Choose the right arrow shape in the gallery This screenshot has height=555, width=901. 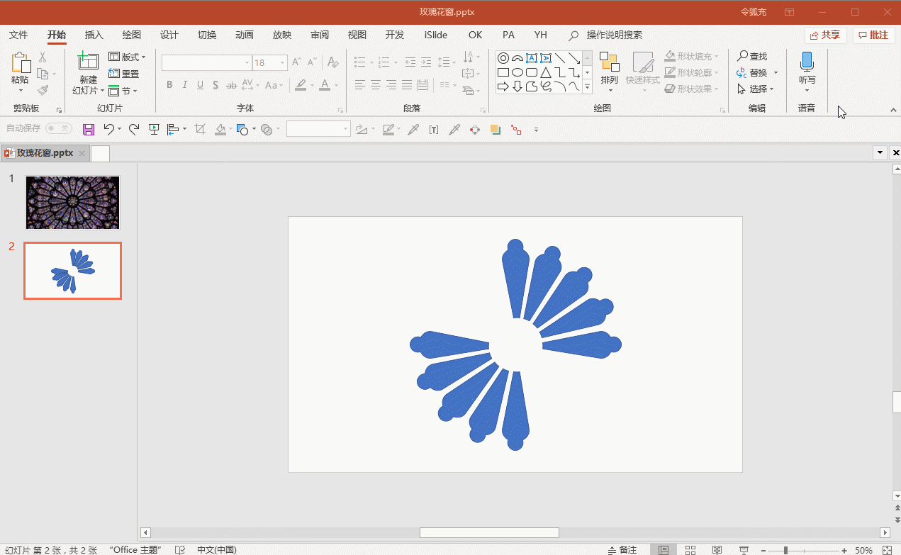coord(503,86)
